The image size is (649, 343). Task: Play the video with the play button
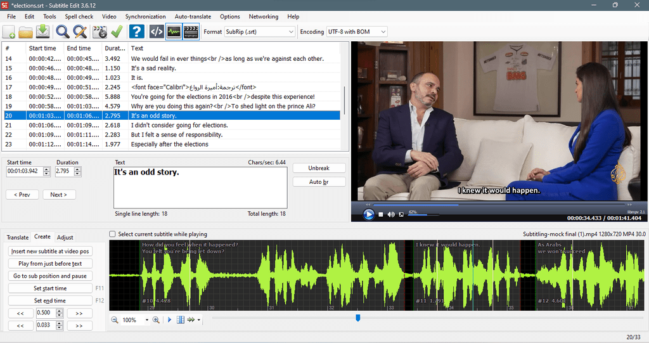click(368, 214)
